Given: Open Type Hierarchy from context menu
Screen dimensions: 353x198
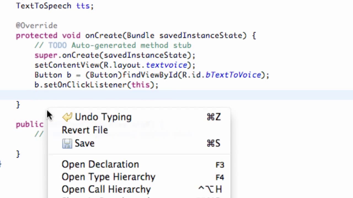Looking at the screenshot, I should (x=108, y=177).
